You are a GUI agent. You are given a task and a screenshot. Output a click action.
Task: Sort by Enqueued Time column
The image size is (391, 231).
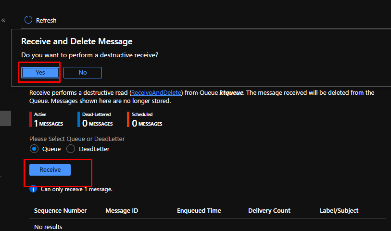tap(199, 210)
